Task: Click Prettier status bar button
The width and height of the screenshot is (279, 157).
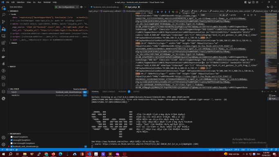Action: [x=264, y=150]
